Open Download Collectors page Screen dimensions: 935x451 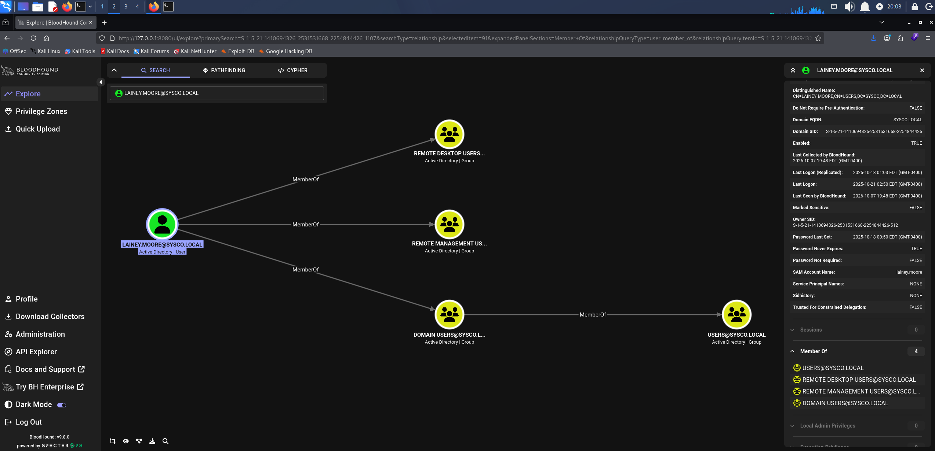click(x=49, y=317)
